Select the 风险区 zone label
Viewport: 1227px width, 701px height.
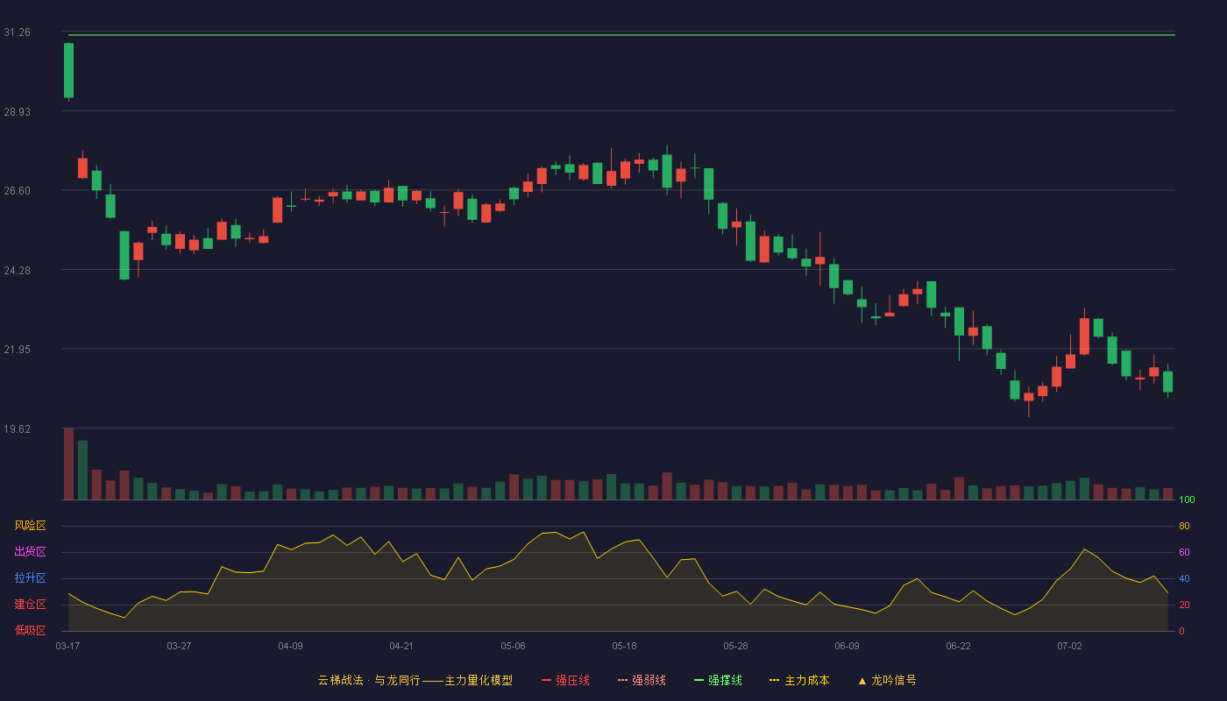pos(30,526)
